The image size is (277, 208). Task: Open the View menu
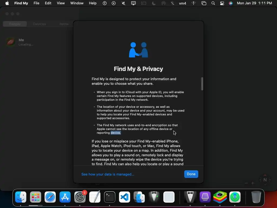[x=61, y=3]
